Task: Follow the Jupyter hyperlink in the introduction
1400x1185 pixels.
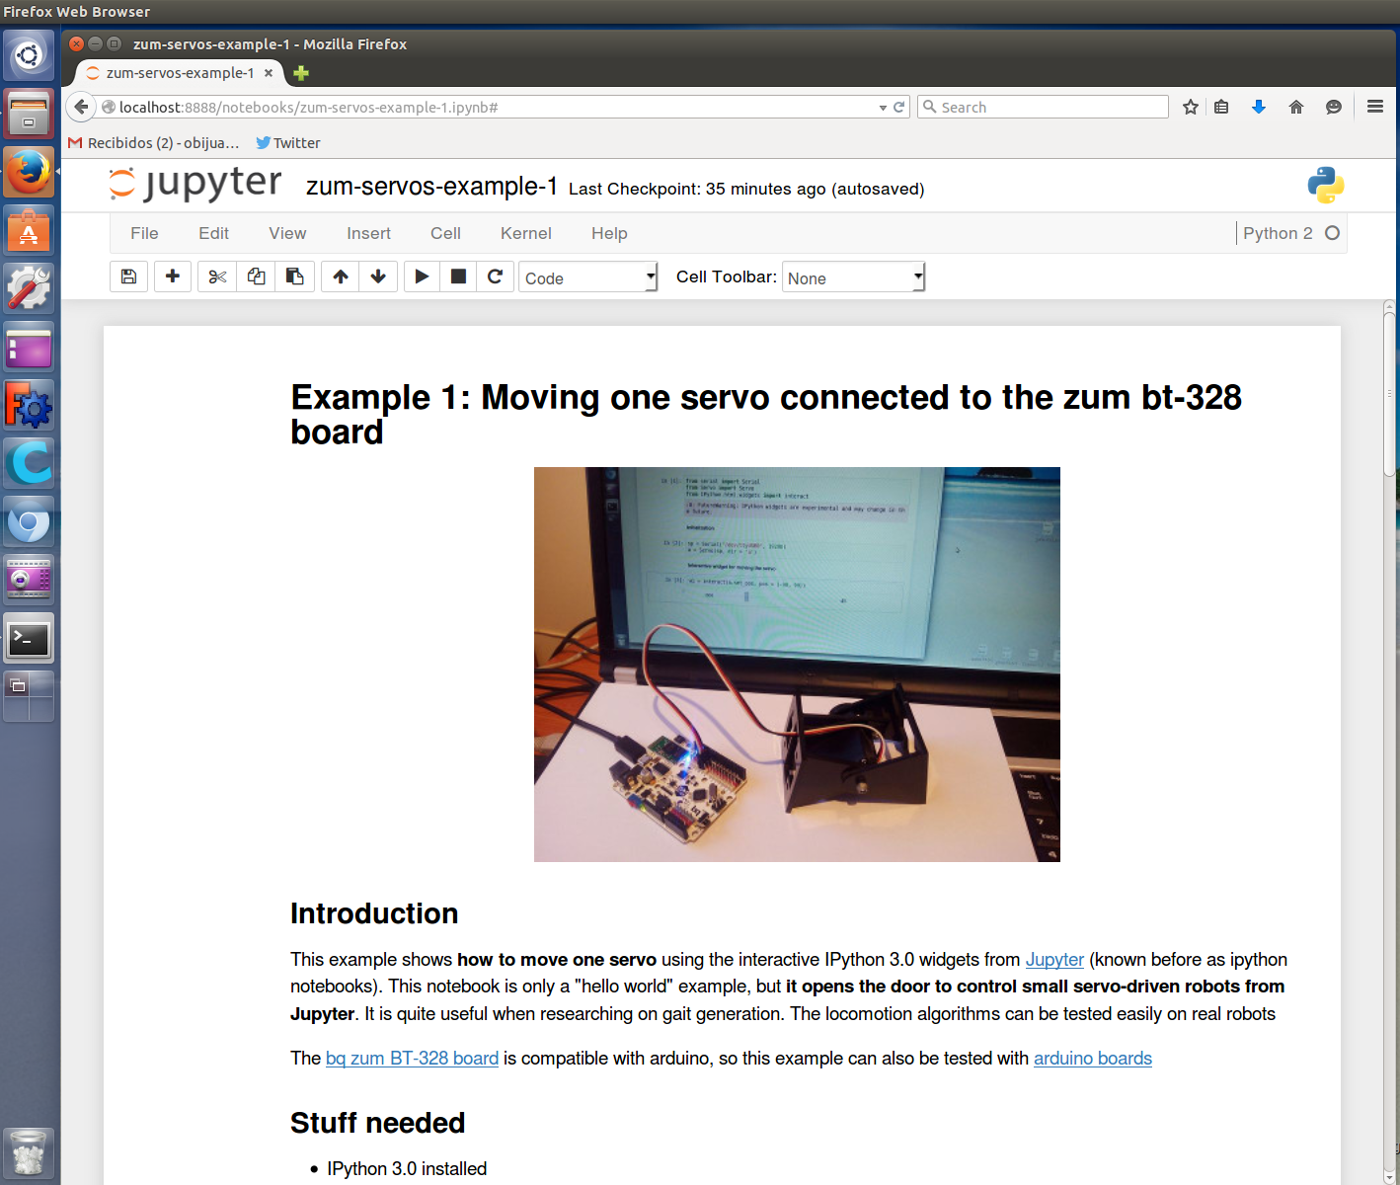Action: click(x=1054, y=960)
